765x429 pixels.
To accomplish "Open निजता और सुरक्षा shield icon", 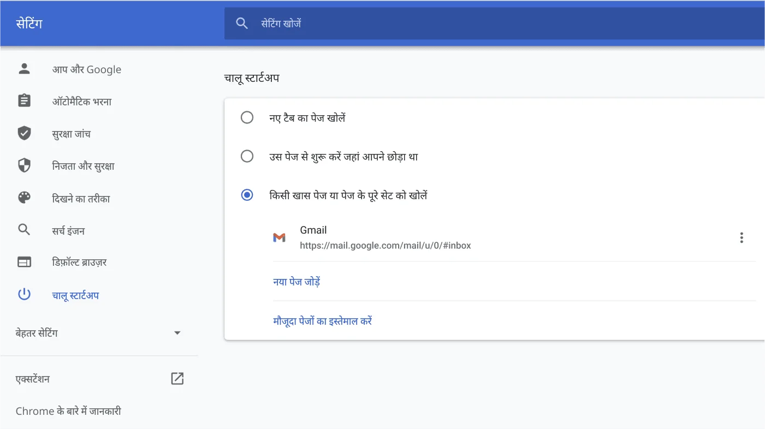I will coord(24,165).
